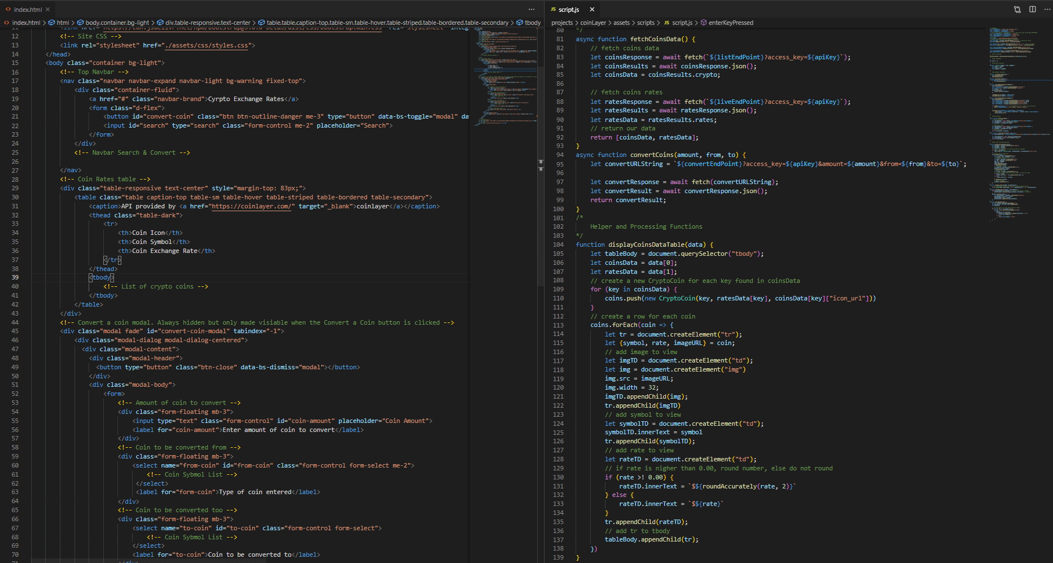1053x563 pixels.
Task: Open the projects breadcrumb folder
Action: click(x=562, y=23)
